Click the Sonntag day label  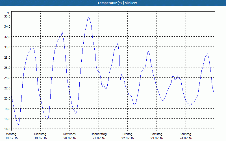coord(186,134)
